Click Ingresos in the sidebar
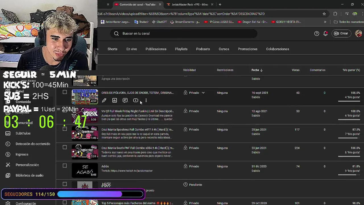Viewport: 364px width, 205px height. tap(22, 154)
